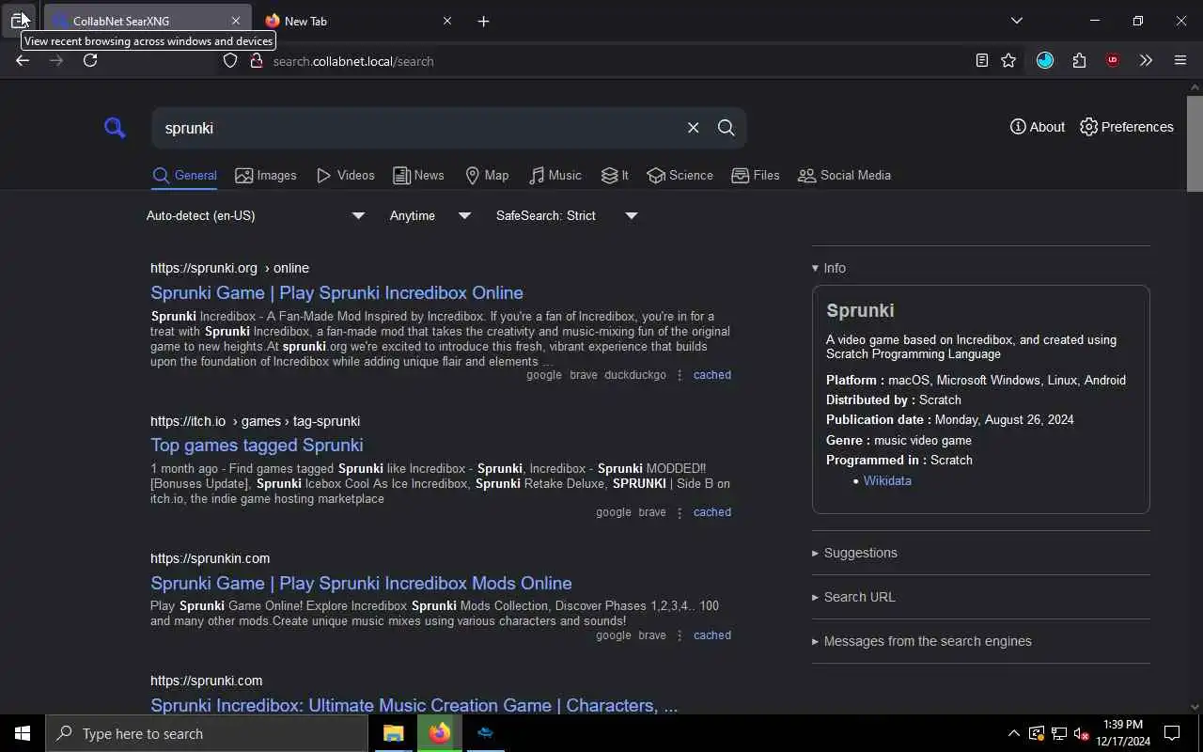Open Sprunki Game Play Sprunki Incredibox Online result

click(x=336, y=292)
